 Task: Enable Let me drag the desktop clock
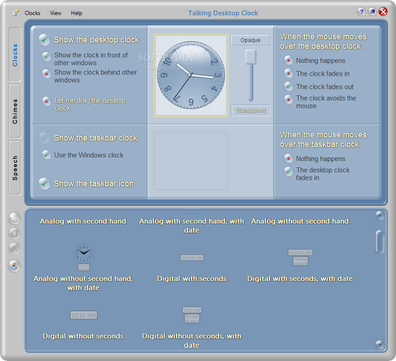pyautogui.click(x=47, y=101)
